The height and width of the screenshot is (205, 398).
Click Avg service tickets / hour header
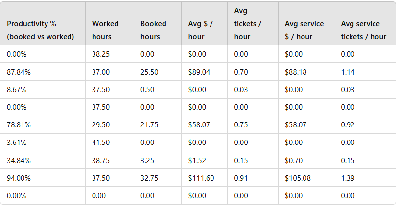365,23
